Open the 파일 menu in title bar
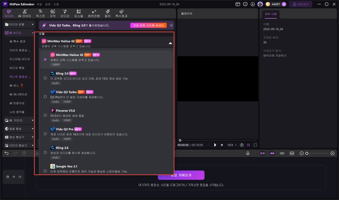This screenshot has width=339, height=200. [39, 4]
